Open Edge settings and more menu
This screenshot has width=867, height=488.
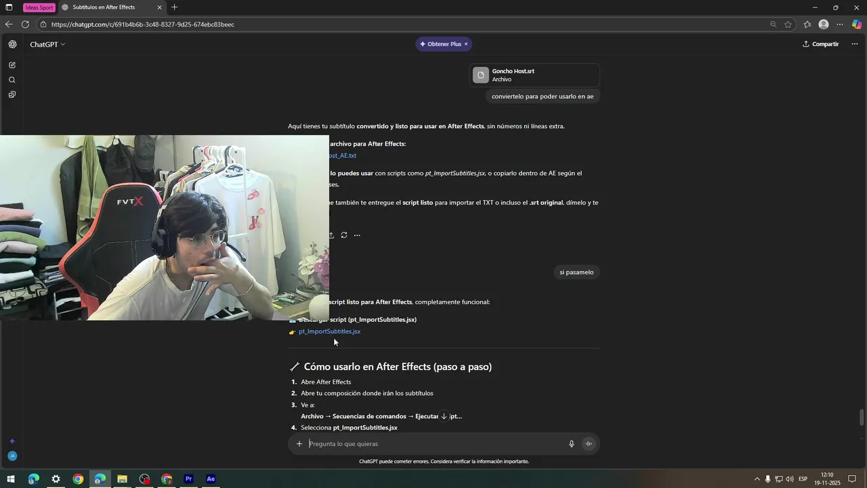point(840,24)
